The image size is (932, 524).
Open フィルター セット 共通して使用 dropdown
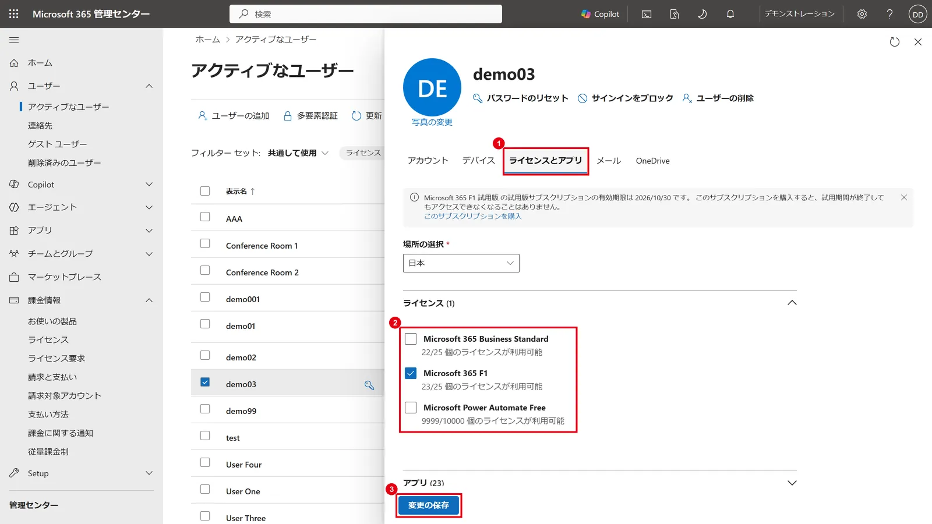pyautogui.click(x=298, y=153)
